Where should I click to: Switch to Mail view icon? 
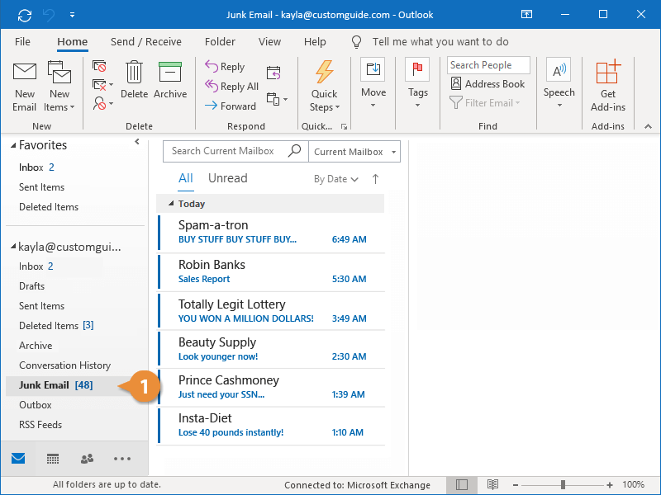coord(18,459)
